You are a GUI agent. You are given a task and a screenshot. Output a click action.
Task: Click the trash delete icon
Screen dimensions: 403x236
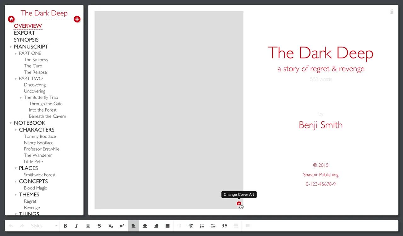[391, 12]
